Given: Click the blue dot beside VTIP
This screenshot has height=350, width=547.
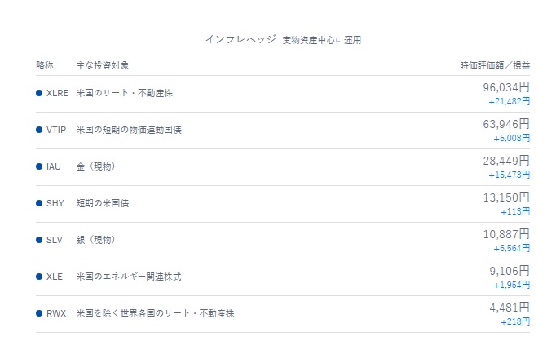Looking at the screenshot, I should [x=39, y=130].
